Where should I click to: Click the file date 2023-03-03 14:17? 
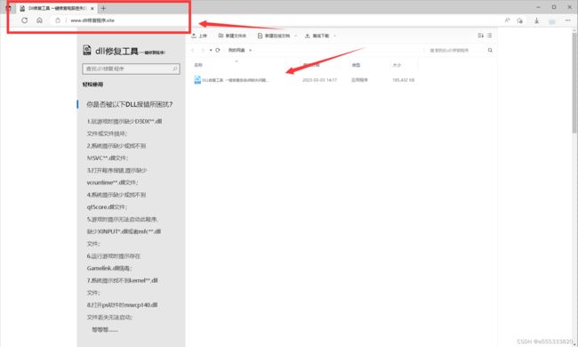point(319,80)
